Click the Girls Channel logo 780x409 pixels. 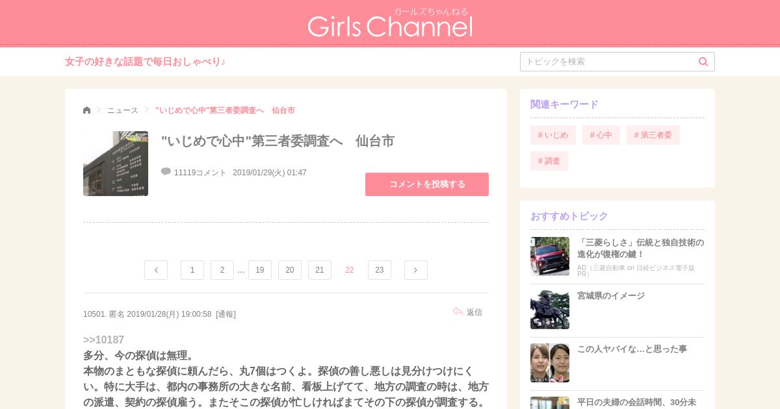click(x=390, y=23)
